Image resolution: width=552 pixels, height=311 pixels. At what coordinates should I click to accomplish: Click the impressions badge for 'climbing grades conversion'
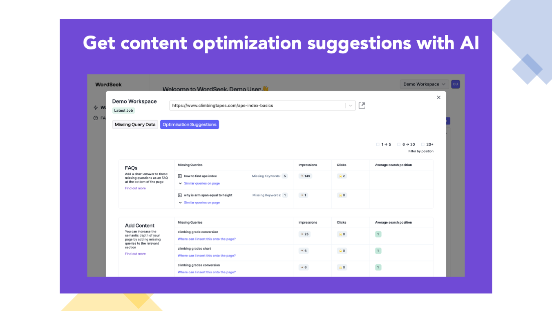[303, 267]
